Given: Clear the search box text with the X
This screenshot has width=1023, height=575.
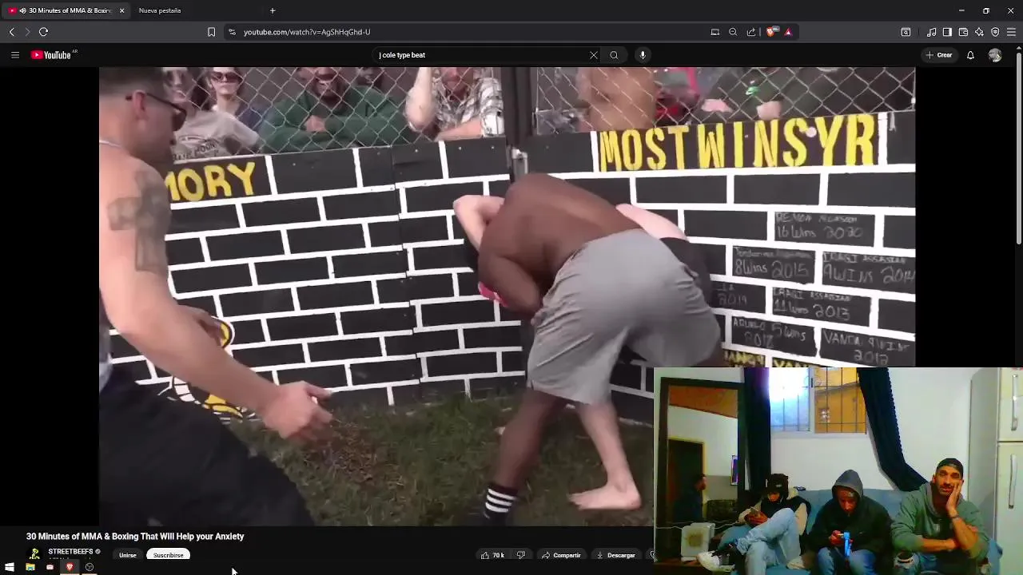Looking at the screenshot, I should pyautogui.click(x=594, y=55).
